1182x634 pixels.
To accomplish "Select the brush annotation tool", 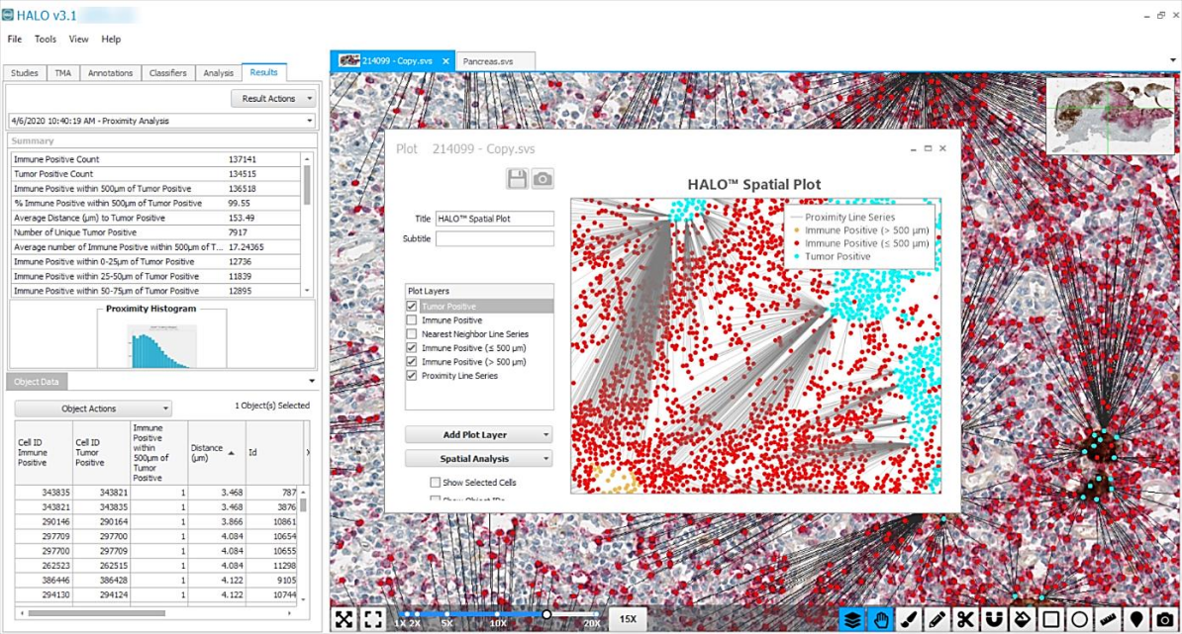I will point(909,619).
